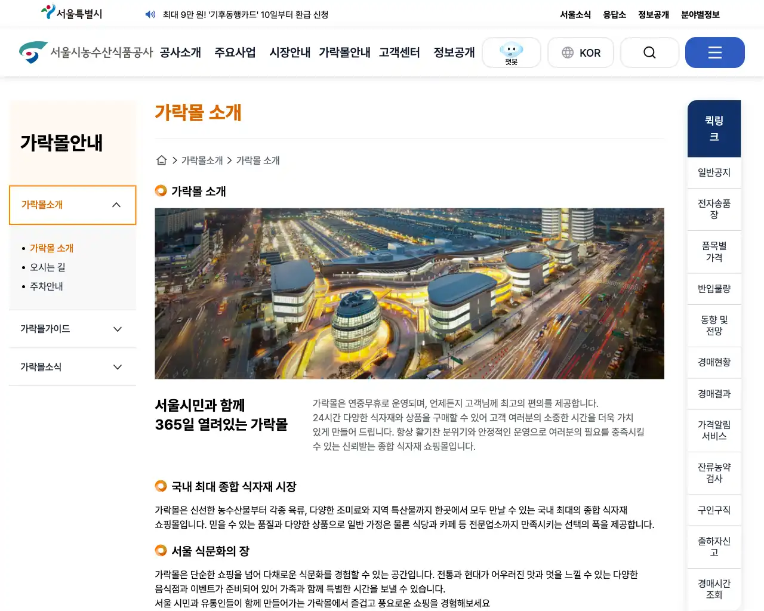Open the blue hamburger full menu

click(x=714, y=53)
